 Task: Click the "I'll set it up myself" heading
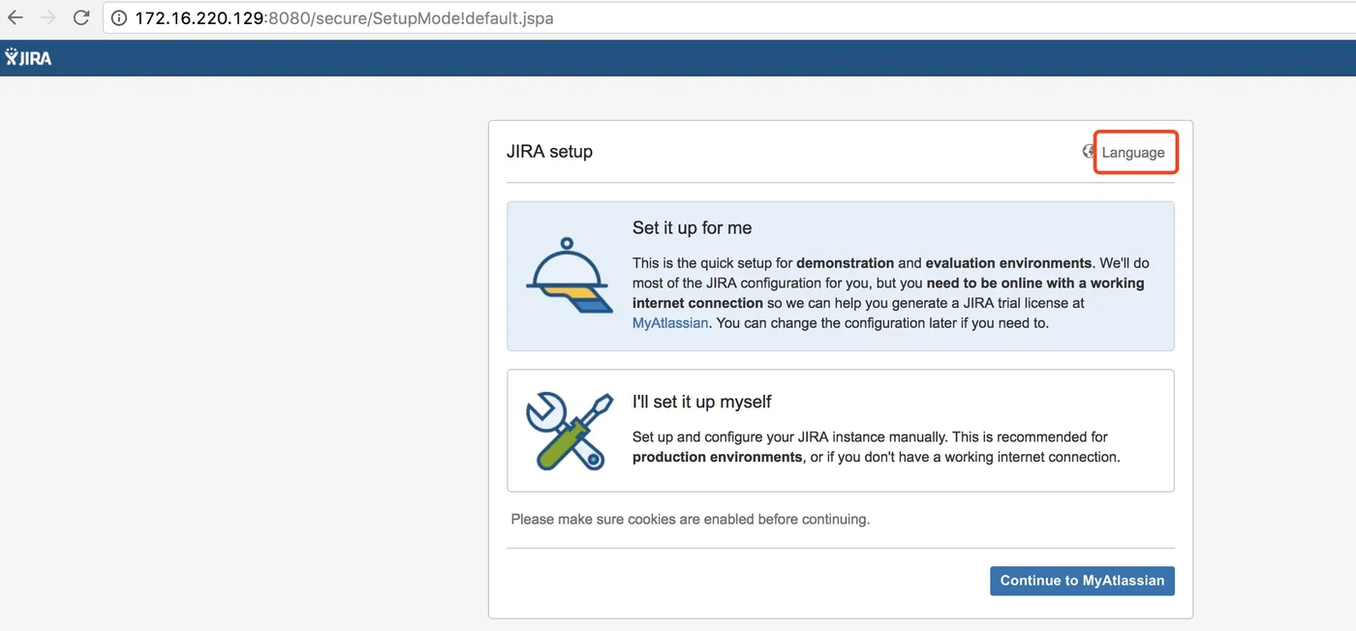coord(702,402)
